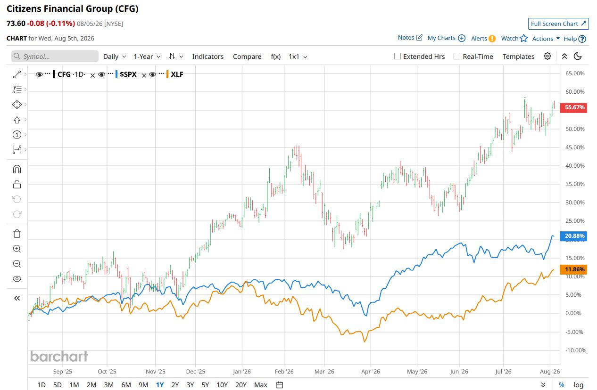Toggle the magnet snap mode
The image size is (597, 390).
click(x=17, y=169)
